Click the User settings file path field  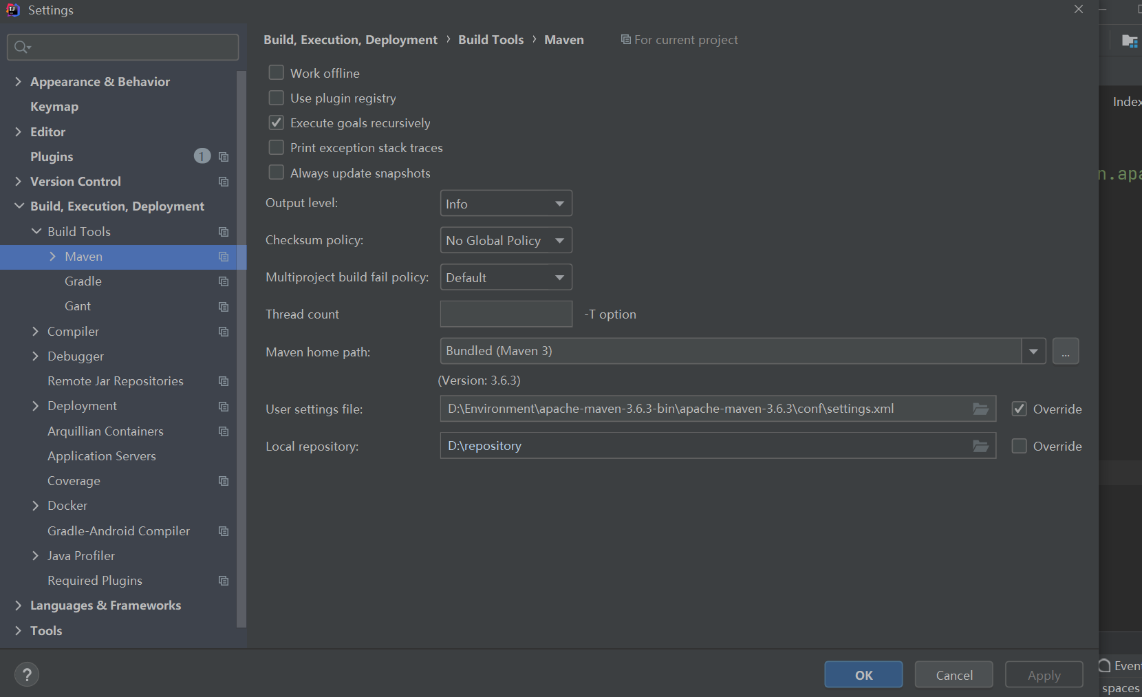point(718,409)
